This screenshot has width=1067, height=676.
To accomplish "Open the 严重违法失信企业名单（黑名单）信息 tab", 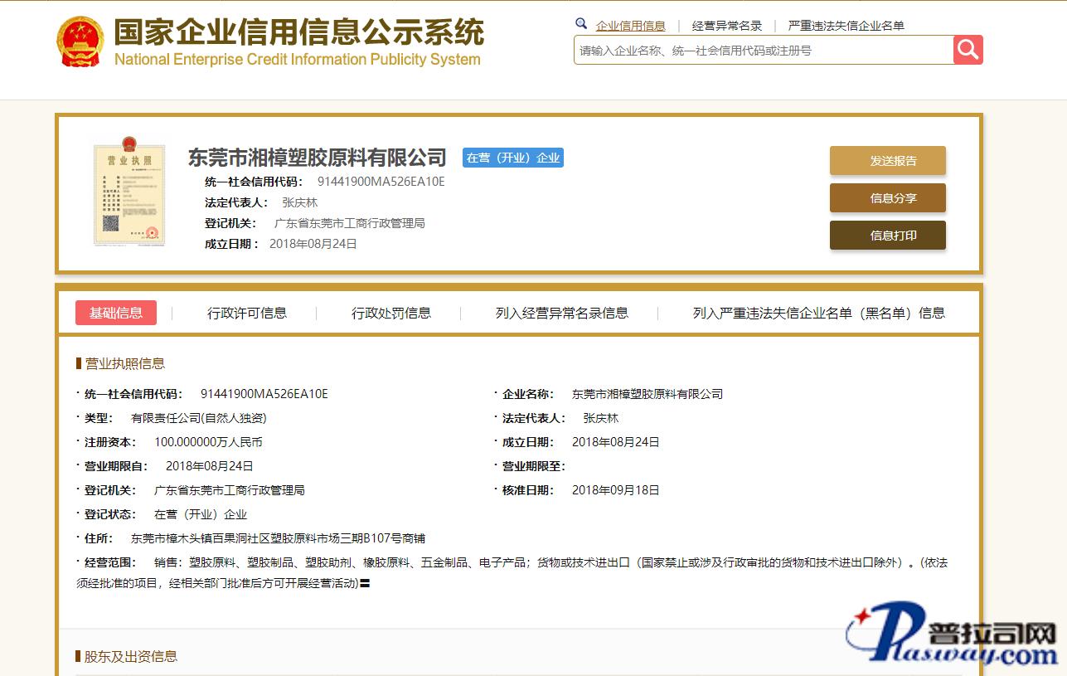I will [x=818, y=313].
